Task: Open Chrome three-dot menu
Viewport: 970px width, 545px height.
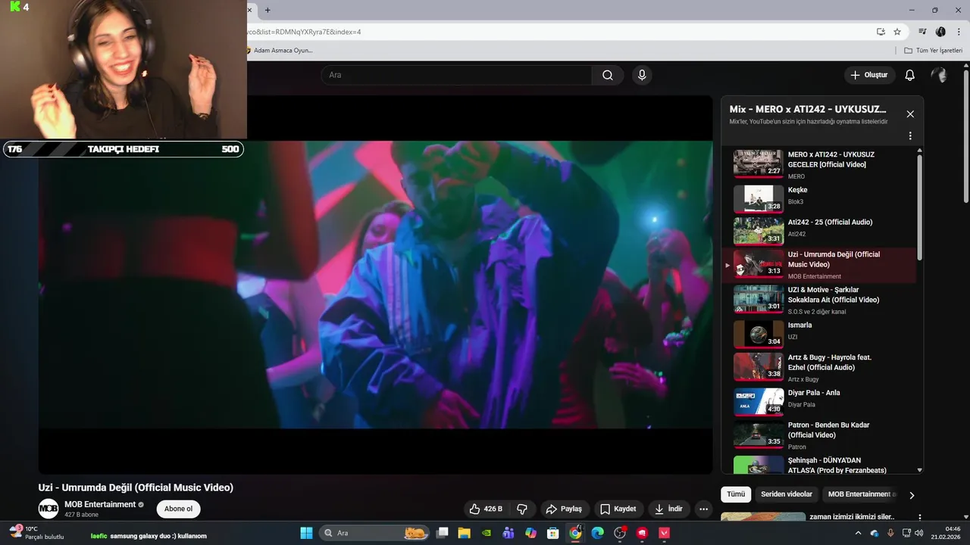Action: click(x=958, y=32)
